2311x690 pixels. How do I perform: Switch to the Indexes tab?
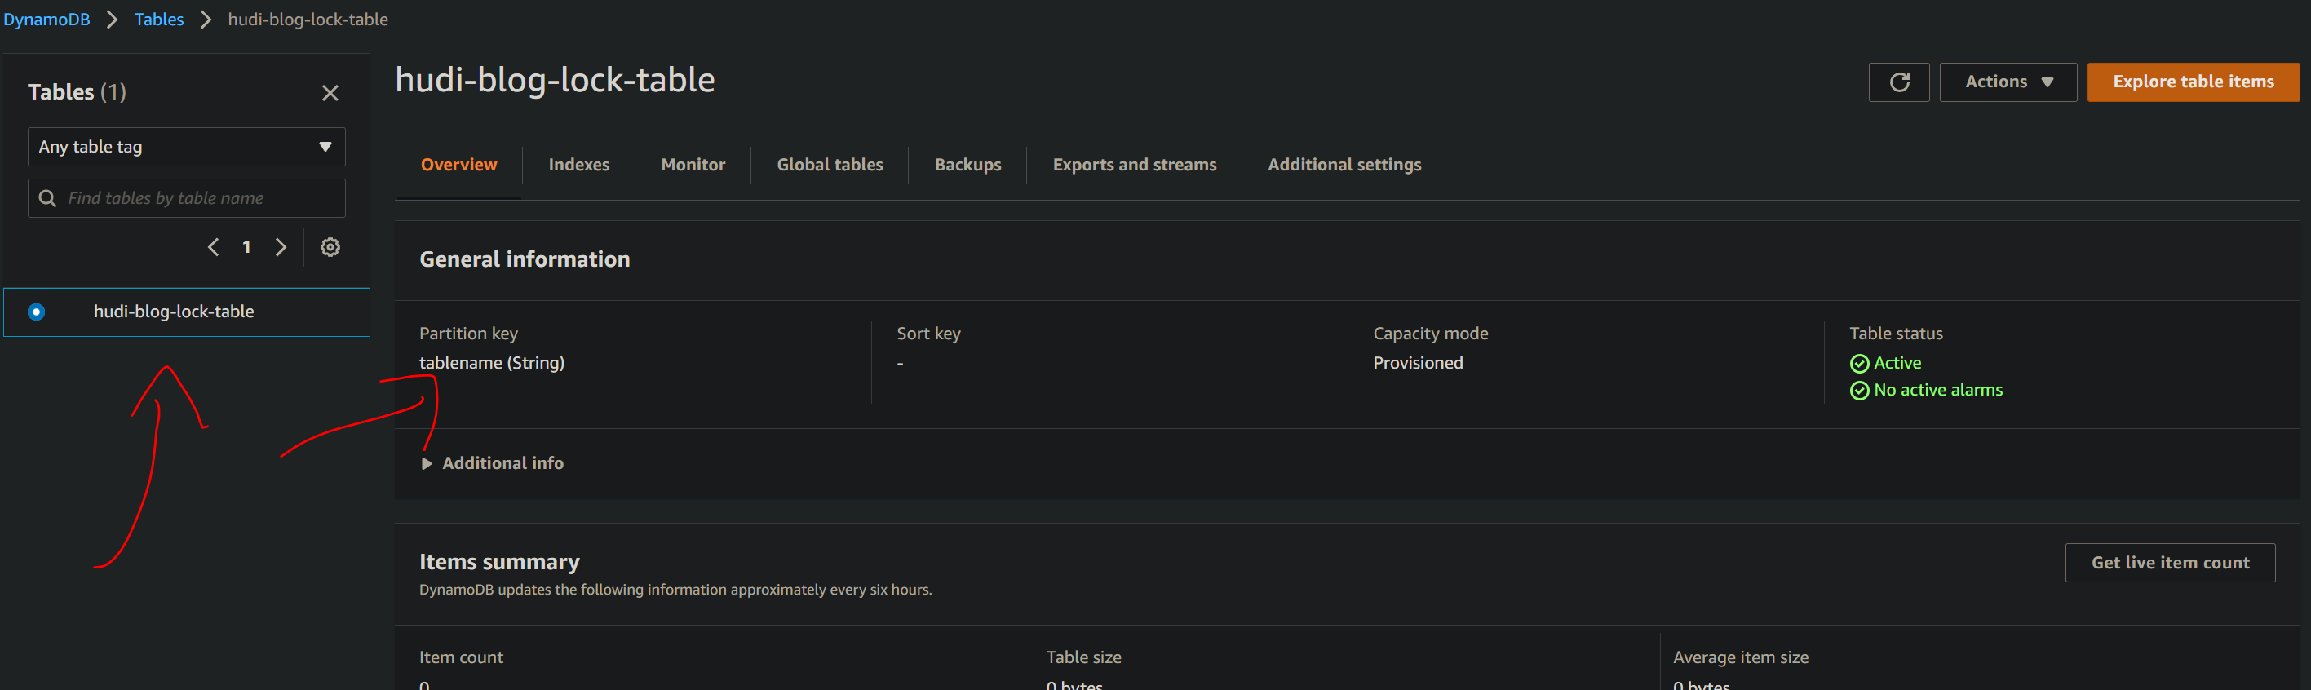click(x=578, y=164)
